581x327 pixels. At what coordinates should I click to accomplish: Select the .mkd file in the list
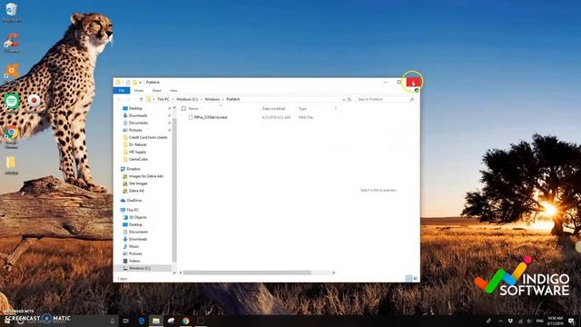tap(210, 117)
